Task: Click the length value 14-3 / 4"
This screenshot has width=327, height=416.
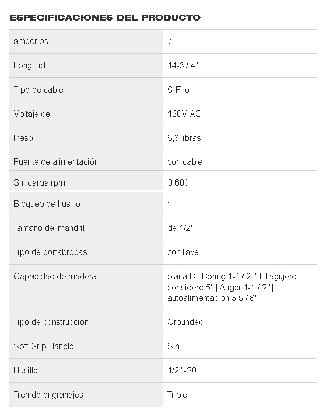Action: point(183,66)
